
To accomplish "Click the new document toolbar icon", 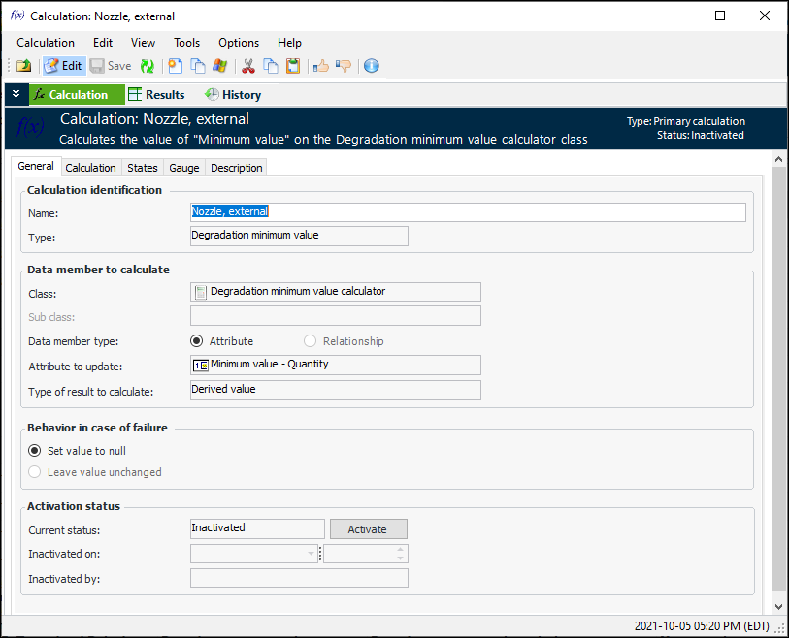I will [176, 66].
